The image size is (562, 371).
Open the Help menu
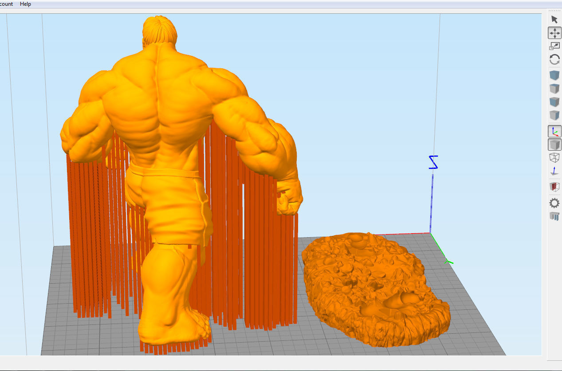[x=25, y=4]
